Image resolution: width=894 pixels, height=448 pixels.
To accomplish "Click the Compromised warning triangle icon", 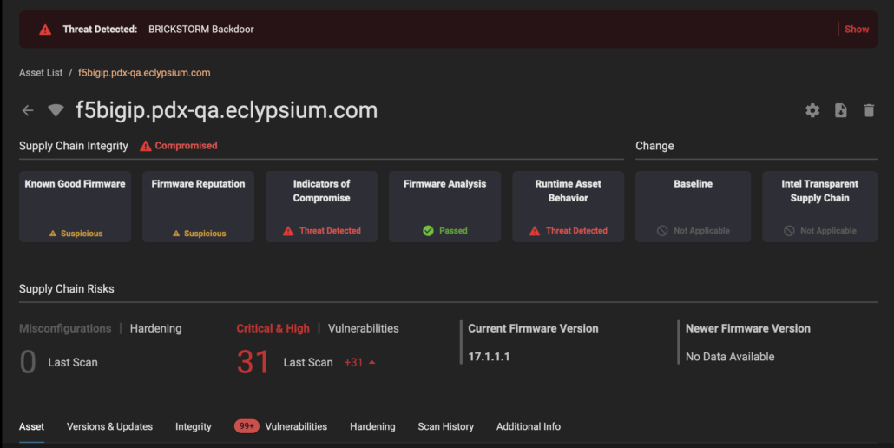I will [146, 146].
